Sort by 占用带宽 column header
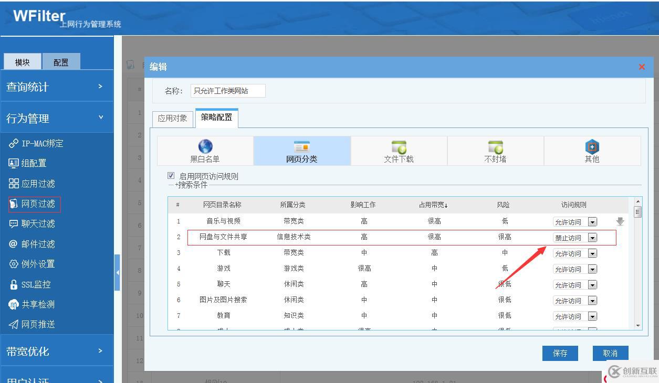Viewport: 659px width, 383px height. pos(434,205)
